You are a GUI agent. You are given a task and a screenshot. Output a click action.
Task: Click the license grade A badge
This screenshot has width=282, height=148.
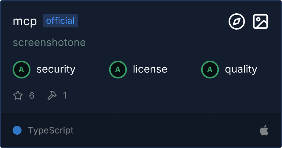click(118, 69)
